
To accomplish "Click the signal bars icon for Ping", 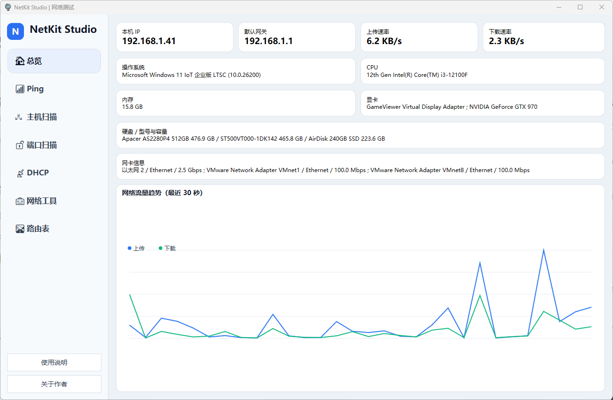I will click(x=20, y=89).
